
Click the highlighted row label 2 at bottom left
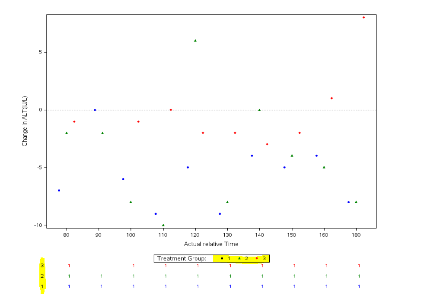coord(42,276)
